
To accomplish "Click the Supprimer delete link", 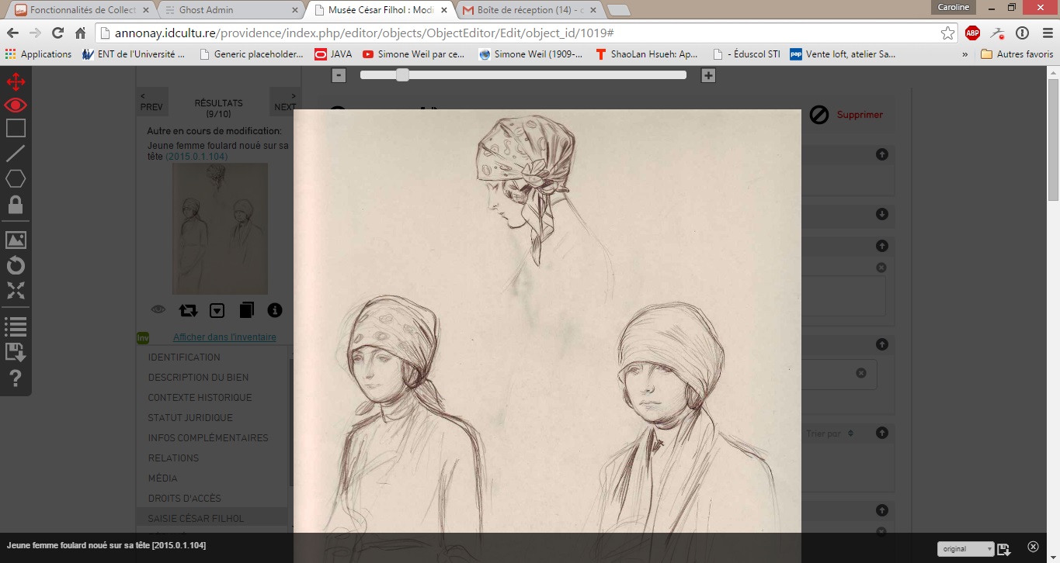I will (860, 115).
